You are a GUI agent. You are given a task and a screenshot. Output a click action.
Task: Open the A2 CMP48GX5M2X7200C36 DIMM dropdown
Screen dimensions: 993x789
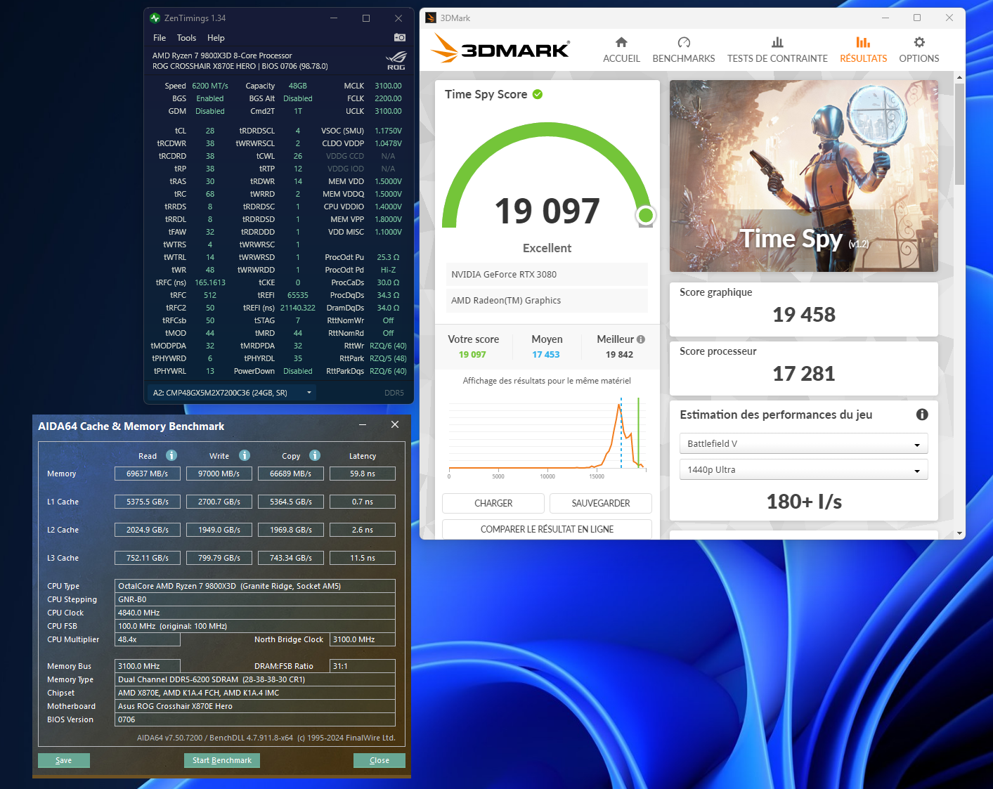coord(232,393)
